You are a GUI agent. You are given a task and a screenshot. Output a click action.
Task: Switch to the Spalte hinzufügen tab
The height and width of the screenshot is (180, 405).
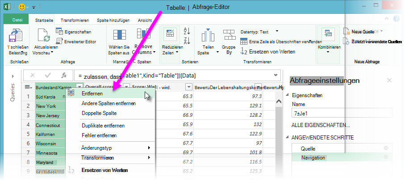tap(113, 20)
